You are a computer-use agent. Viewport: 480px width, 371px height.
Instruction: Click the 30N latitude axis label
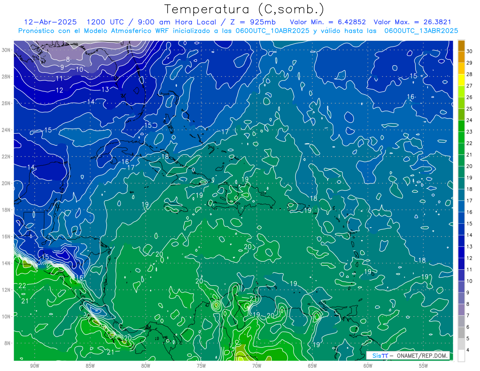pyautogui.click(x=7, y=50)
